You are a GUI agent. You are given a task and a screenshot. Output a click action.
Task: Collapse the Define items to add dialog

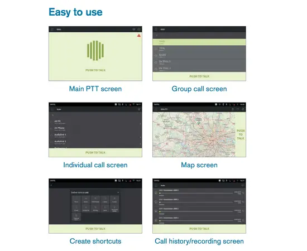[118, 192]
